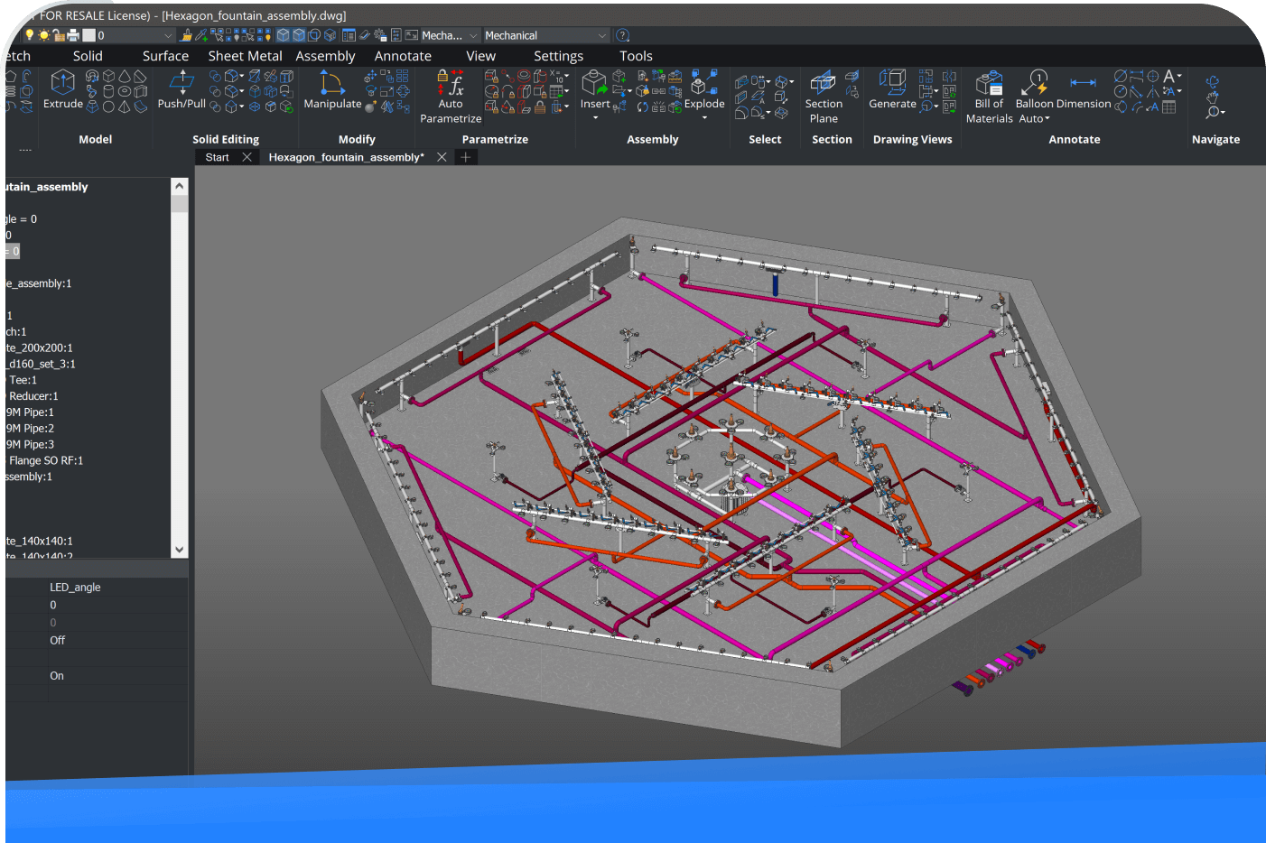
Task: Switch to the Surface ribbon tab
Action: [x=165, y=56]
